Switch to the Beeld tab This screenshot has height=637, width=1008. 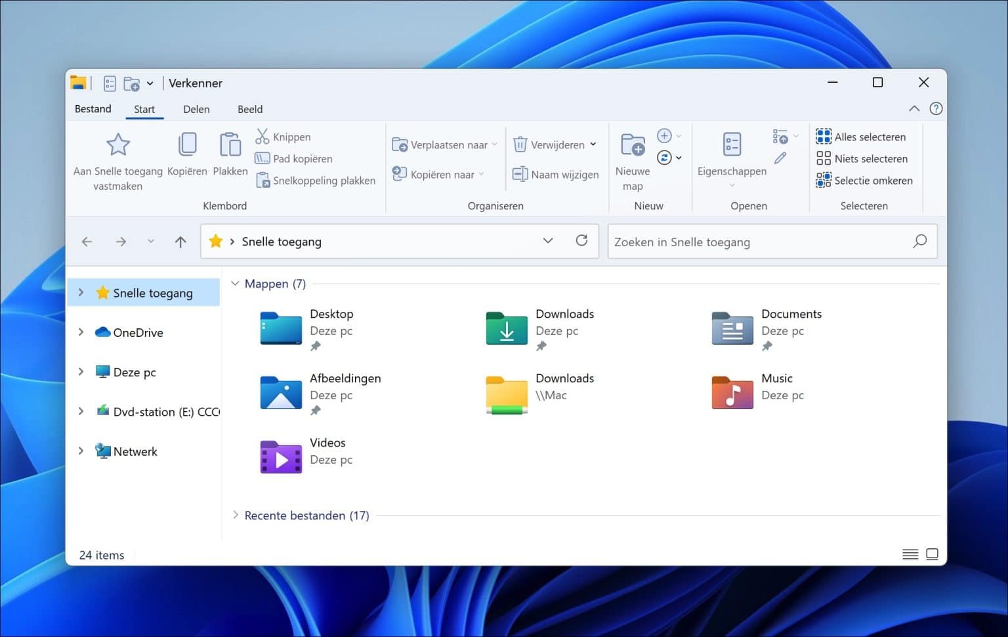tap(249, 109)
